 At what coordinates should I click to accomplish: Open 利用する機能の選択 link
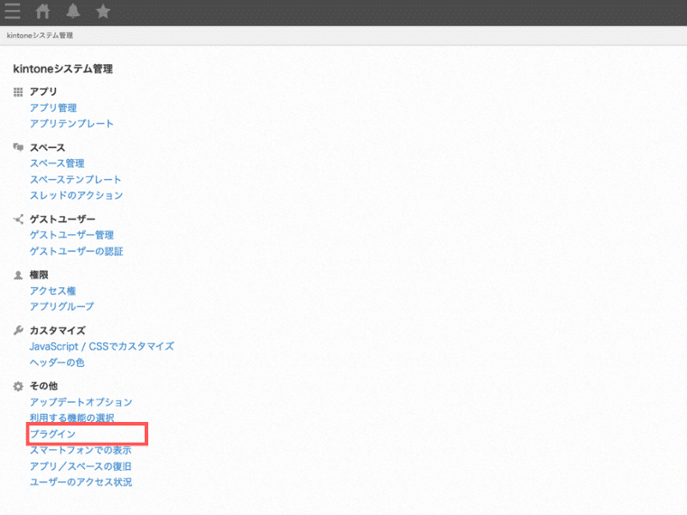(x=71, y=417)
